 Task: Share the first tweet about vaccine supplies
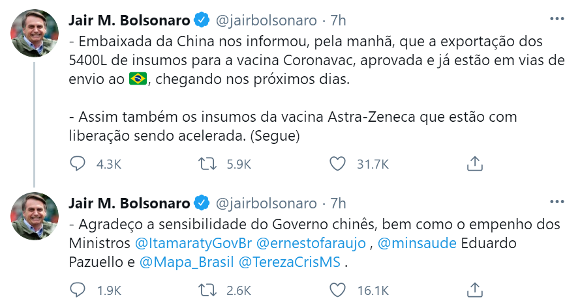point(475,164)
